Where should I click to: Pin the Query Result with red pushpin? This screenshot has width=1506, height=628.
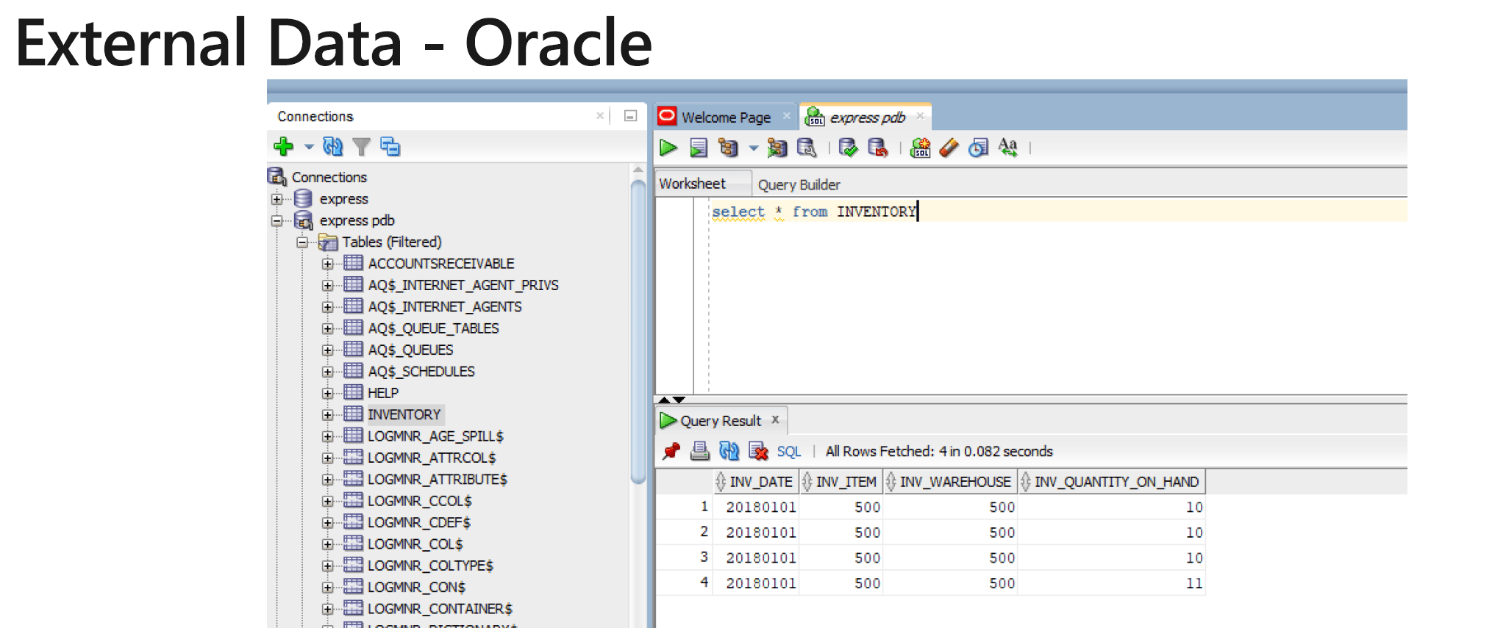tap(671, 451)
